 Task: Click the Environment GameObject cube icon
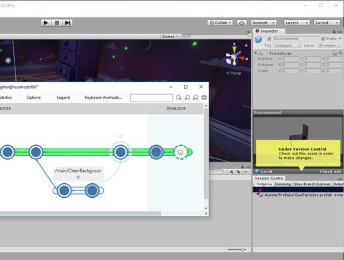coord(258,39)
